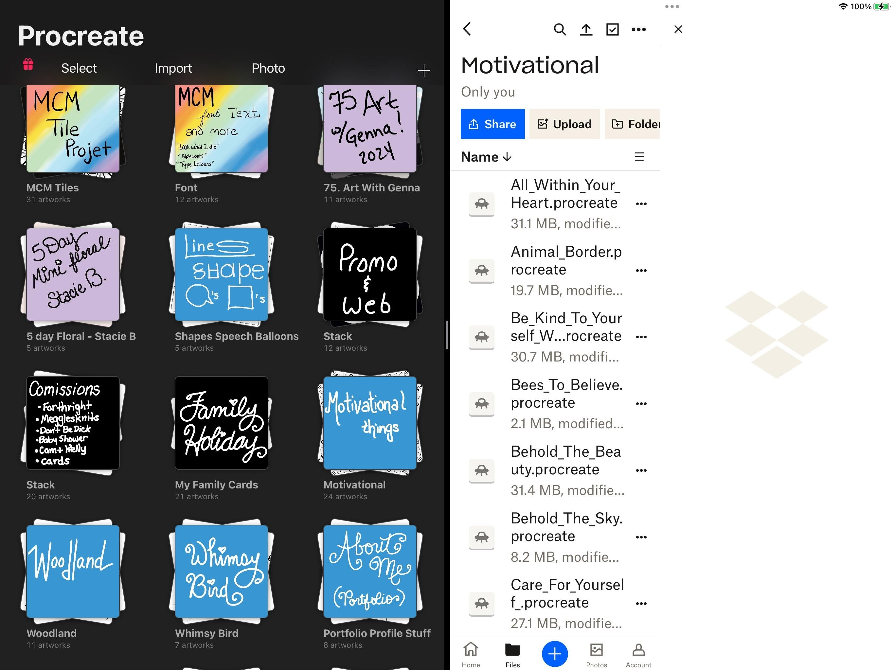Click the blue Share button

pos(493,124)
